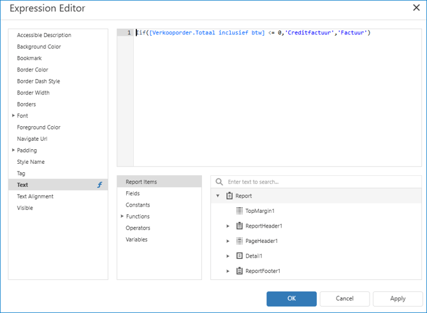Viewport: 427px width, 313px height.
Task: Click the Detail1 band icon
Action: click(240, 256)
